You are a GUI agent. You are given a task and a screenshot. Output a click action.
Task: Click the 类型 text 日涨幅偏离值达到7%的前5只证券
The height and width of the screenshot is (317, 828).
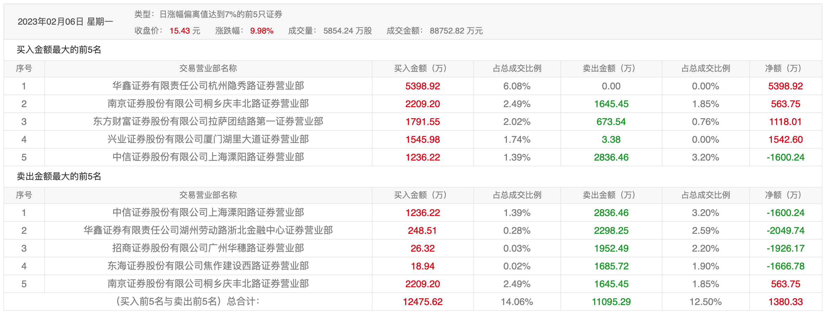(x=221, y=14)
